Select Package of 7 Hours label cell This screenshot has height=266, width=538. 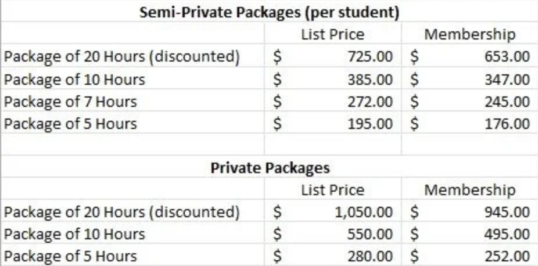(x=133, y=101)
